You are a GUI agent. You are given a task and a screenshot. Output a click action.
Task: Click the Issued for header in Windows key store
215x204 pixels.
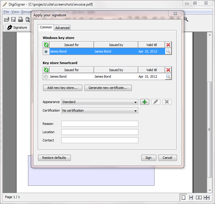[x=72, y=45]
